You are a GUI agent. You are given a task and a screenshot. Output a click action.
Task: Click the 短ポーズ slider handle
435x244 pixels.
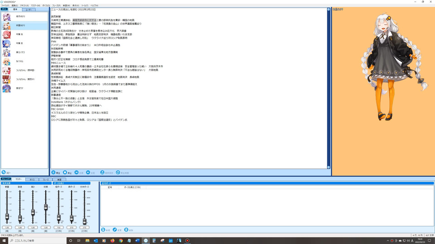(58, 217)
